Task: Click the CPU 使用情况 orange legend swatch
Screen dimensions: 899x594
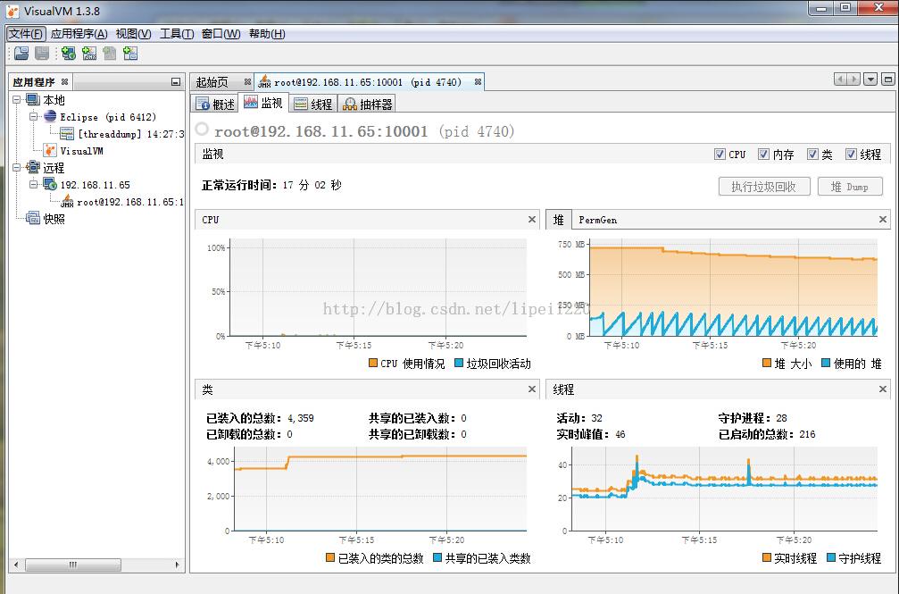Action: coord(372,363)
